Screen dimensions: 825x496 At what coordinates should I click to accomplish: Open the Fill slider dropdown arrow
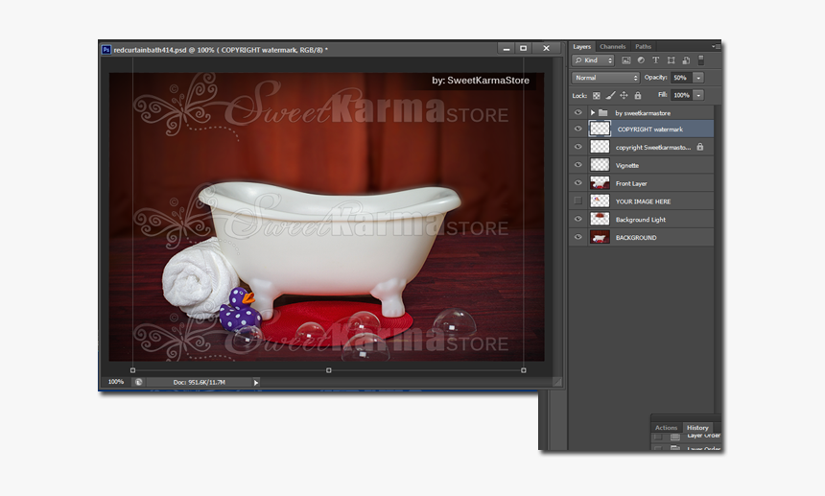tap(698, 95)
